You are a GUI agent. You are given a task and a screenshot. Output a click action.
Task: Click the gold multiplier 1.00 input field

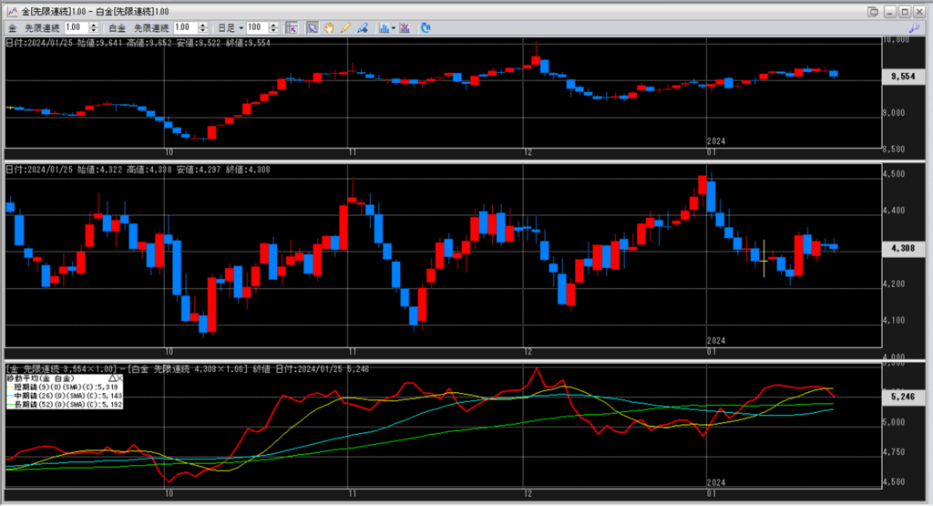(x=75, y=28)
